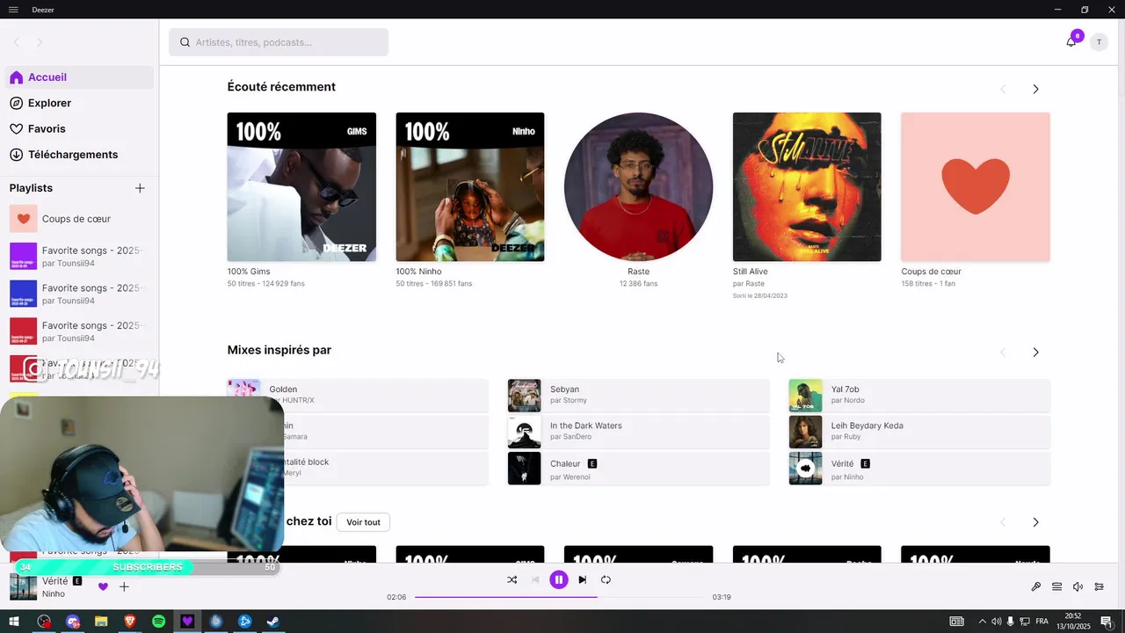
Task: Play the Sebyan mix by Stormy
Action: coord(639,396)
